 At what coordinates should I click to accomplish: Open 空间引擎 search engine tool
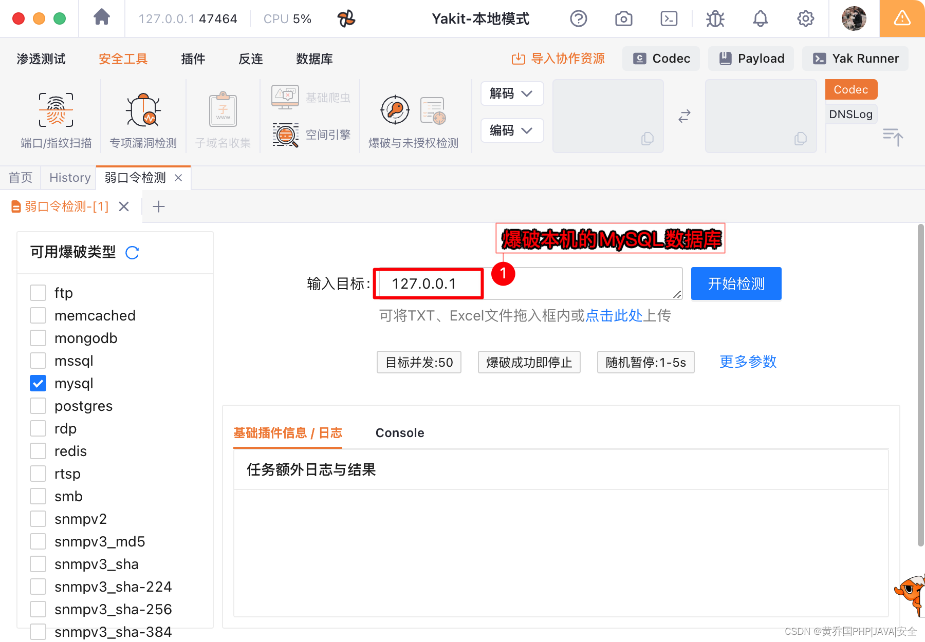coord(311,135)
